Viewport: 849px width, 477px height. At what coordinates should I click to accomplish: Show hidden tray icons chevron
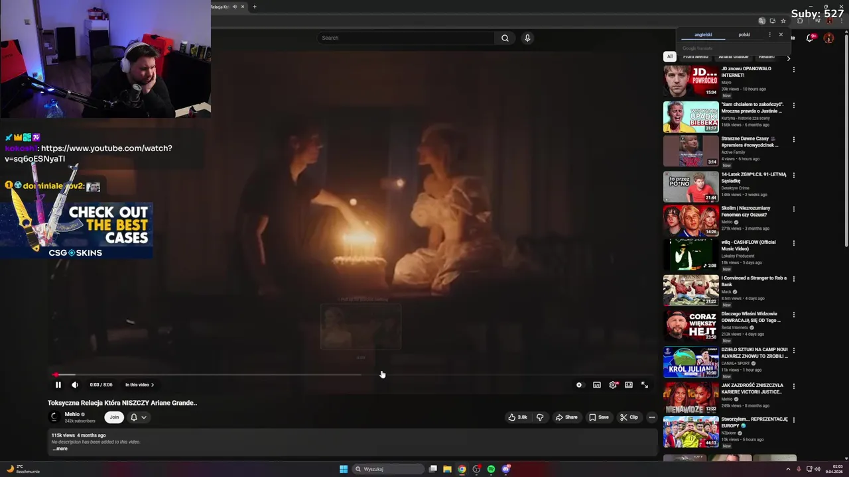[788, 469]
